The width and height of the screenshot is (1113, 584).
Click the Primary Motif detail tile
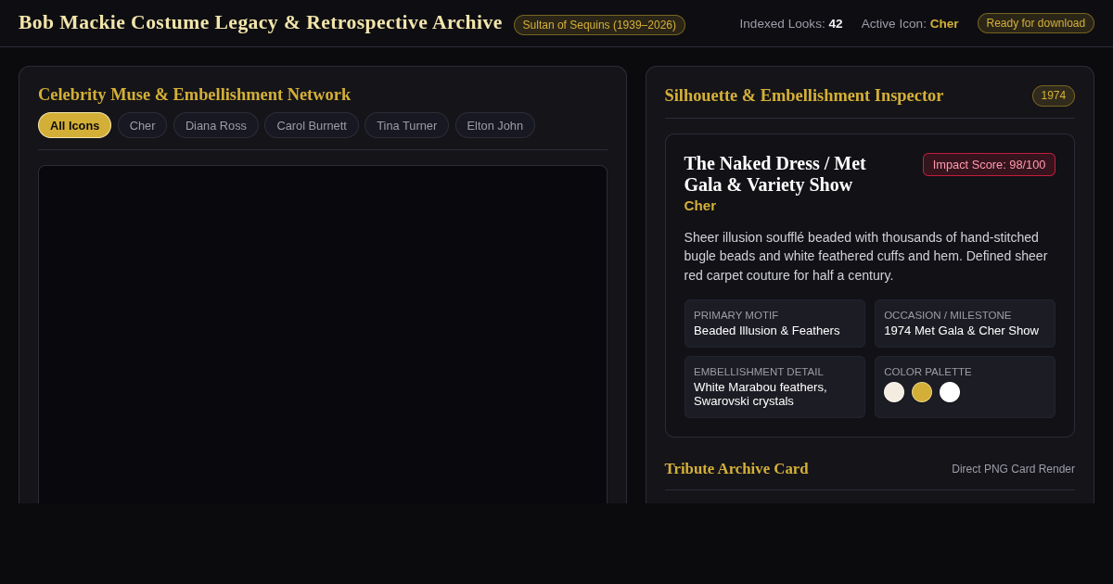click(774, 324)
